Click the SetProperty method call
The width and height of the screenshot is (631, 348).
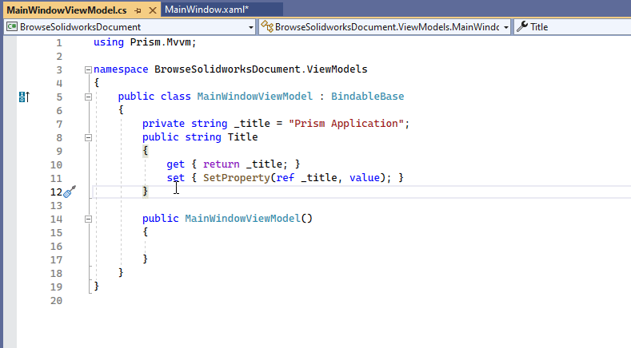pos(236,178)
